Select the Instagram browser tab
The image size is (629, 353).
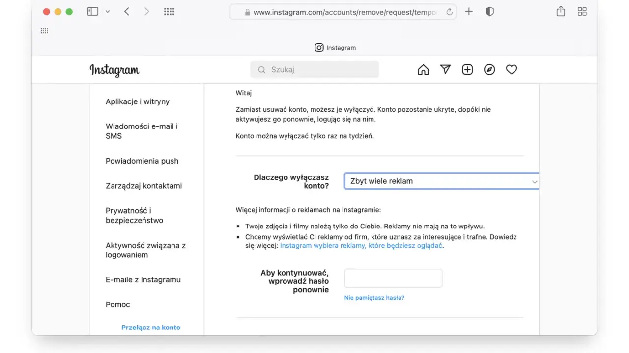click(x=335, y=48)
